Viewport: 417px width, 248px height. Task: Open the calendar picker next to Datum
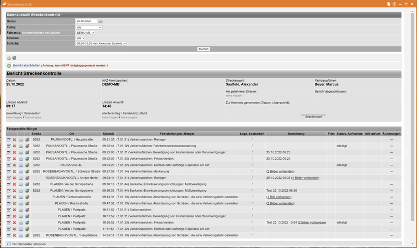pyautogui.click(x=100, y=21)
